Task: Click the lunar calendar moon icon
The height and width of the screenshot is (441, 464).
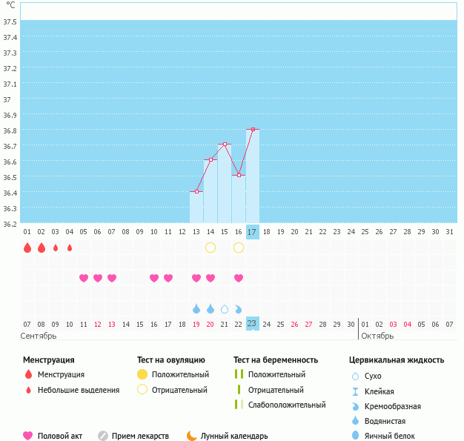Action: 192,436
